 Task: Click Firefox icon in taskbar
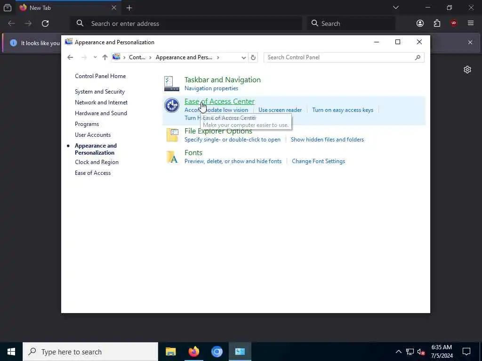click(x=193, y=352)
